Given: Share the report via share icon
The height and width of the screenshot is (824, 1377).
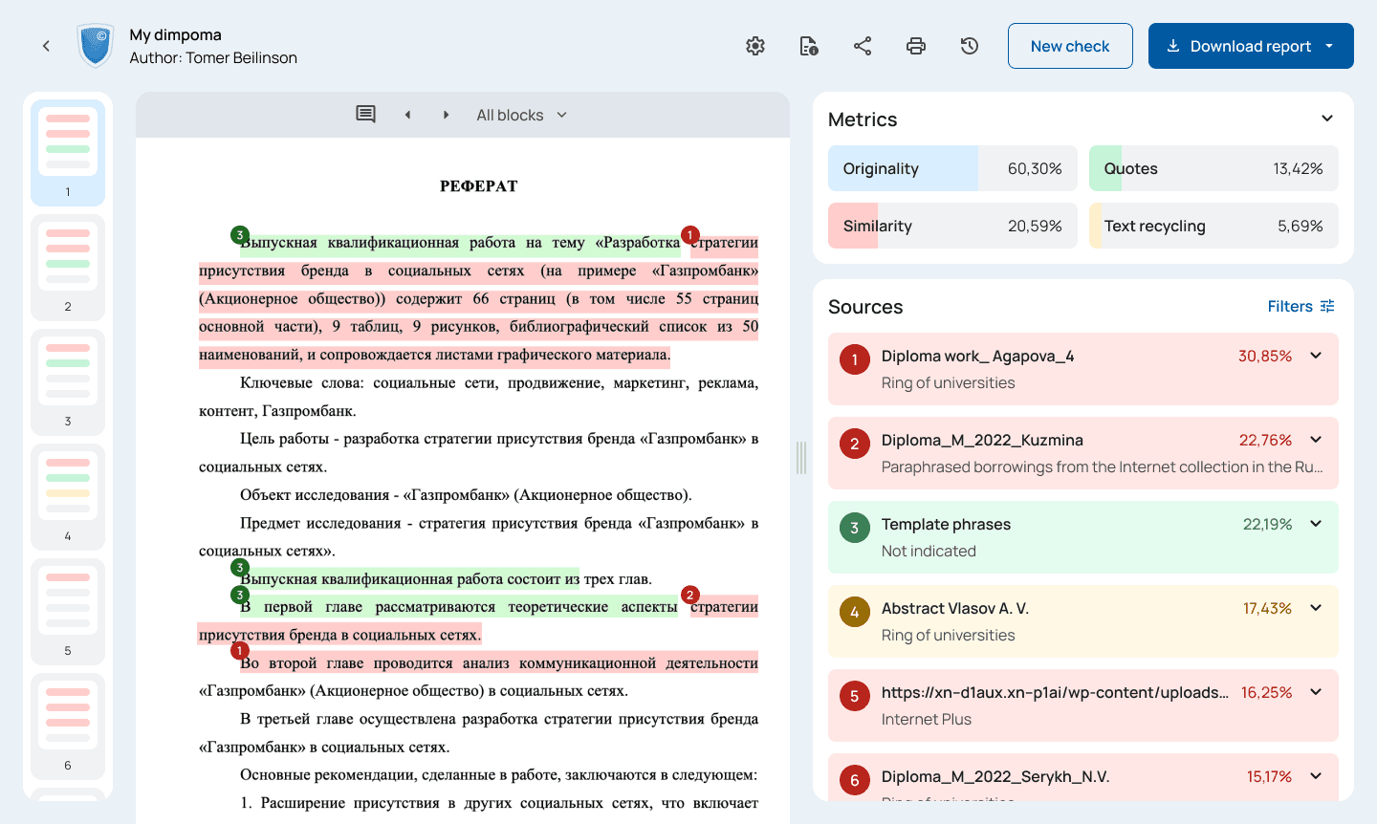Looking at the screenshot, I should pyautogui.click(x=863, y=46).
